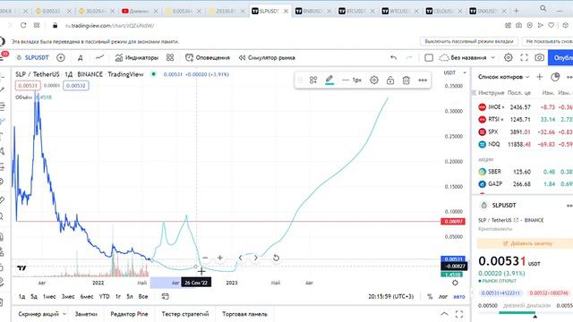Open timezone selector '20:15:59 (UTC+3)'
The width and height of the screenshot is (573, 322).
(x=390, y=296)
